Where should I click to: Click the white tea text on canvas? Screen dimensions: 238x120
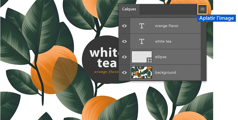click(x=104, y=58)
